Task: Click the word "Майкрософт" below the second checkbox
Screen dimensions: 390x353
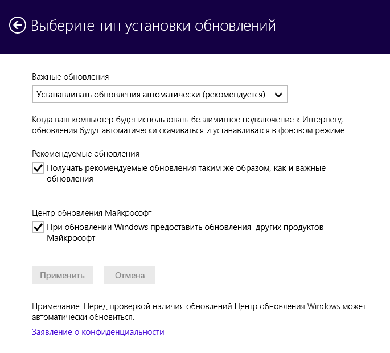Action: 71,239
